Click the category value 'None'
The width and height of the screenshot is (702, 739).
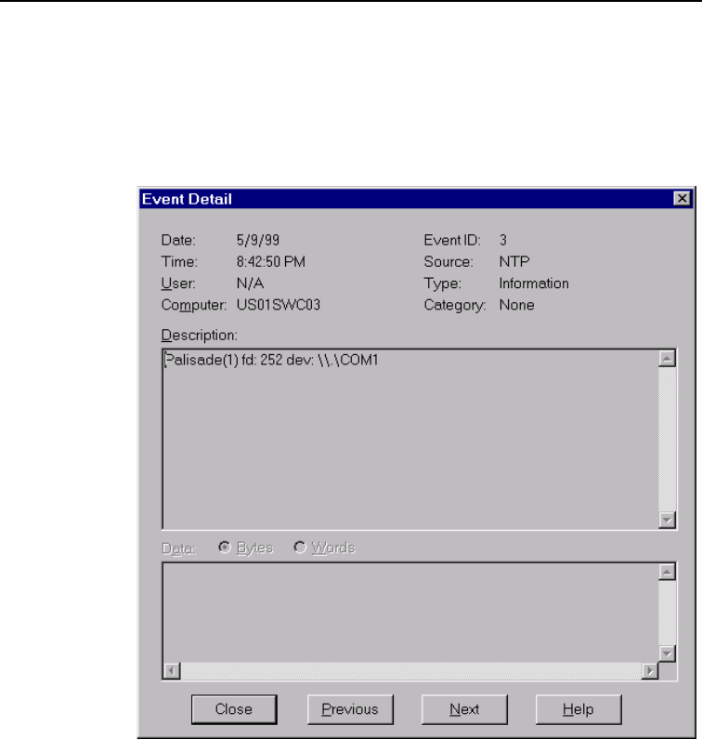point(516,305)
